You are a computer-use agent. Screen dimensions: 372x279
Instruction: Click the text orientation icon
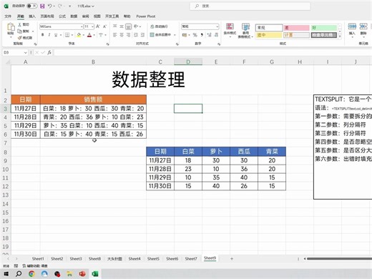(136, 26)
